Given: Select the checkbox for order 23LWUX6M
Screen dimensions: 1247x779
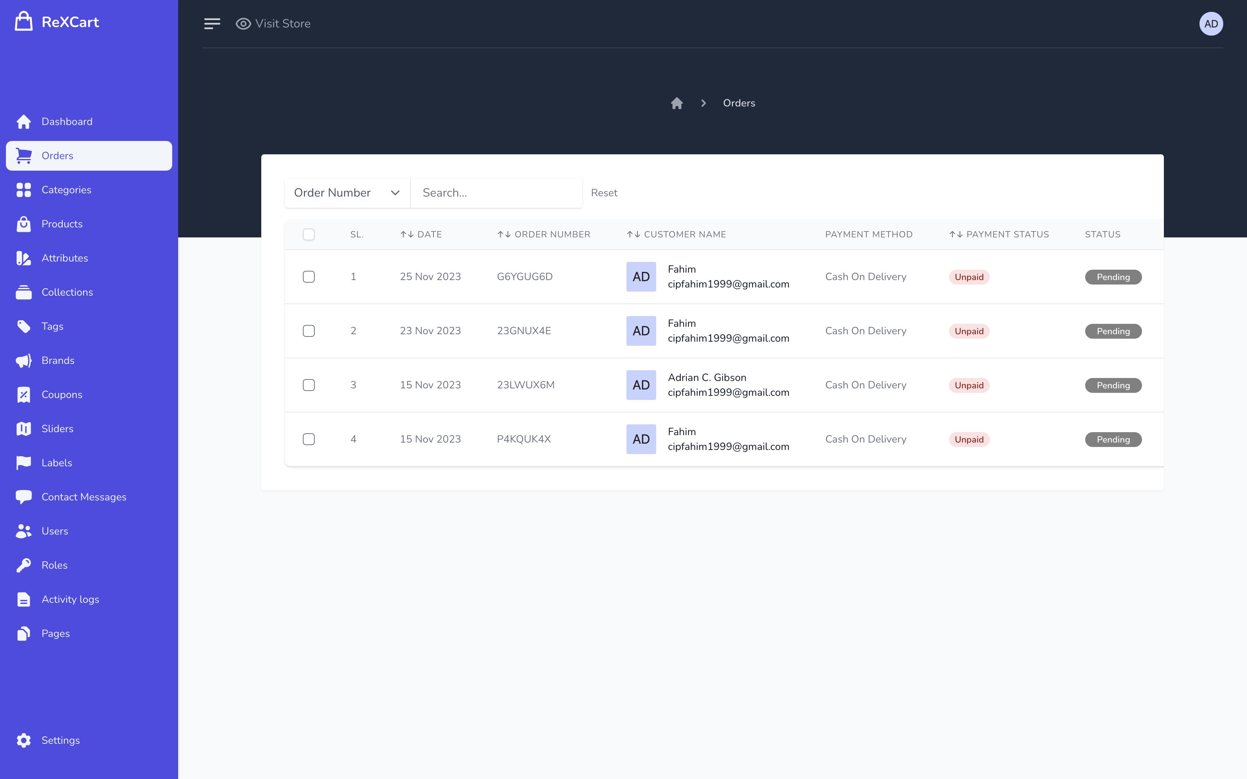Looking at the screenshot, I should (309, 385).
